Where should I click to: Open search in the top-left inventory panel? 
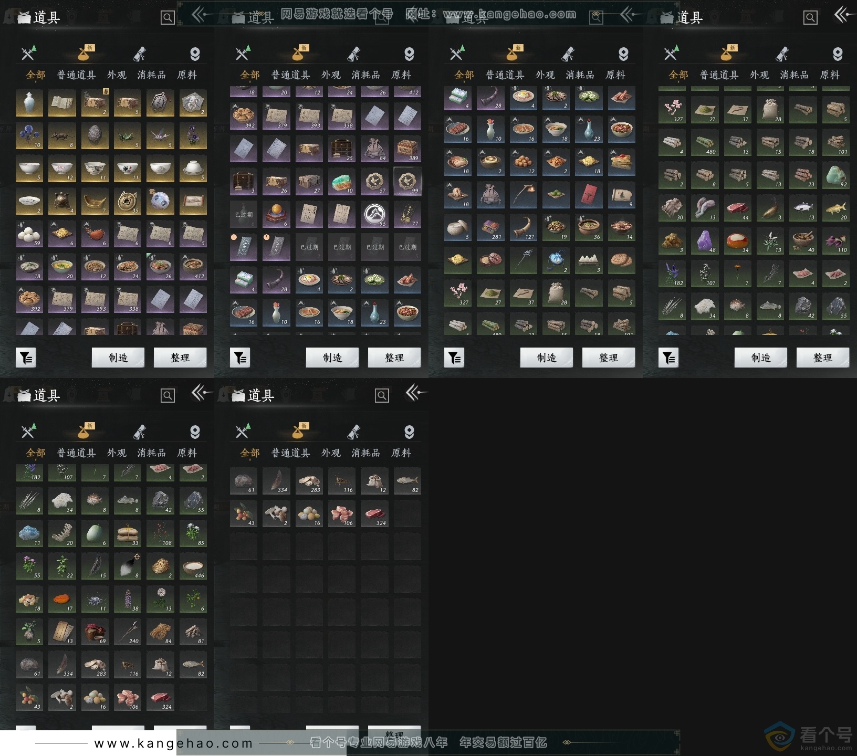[x=168, y=18]
